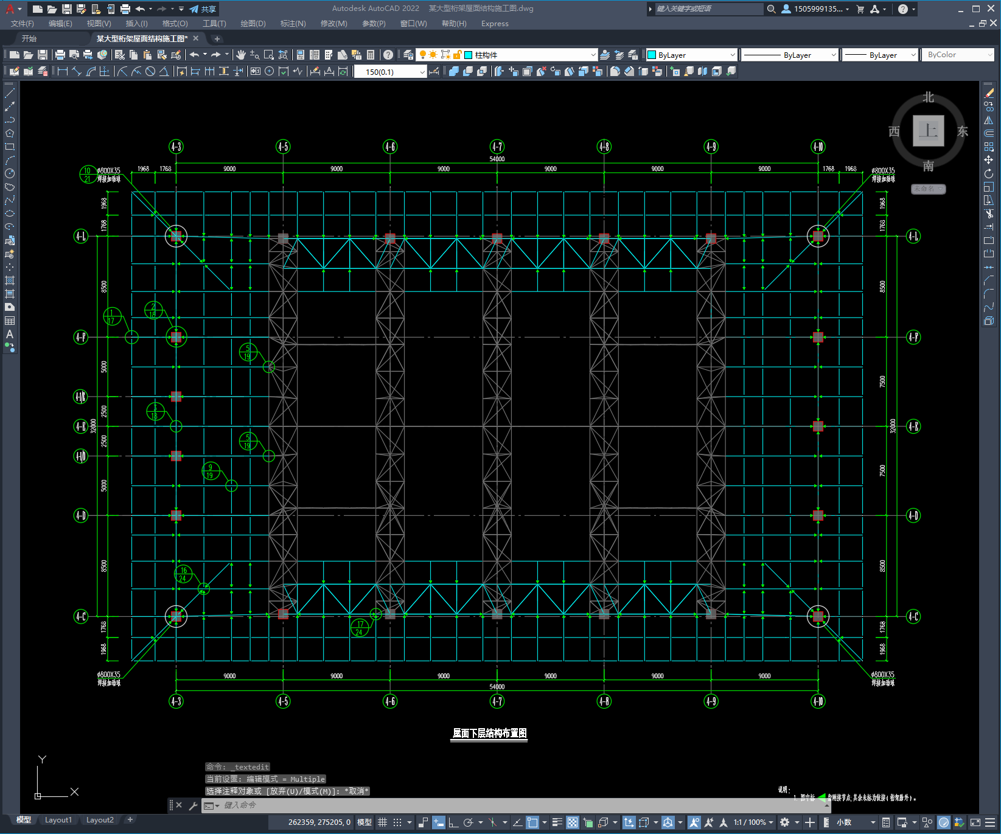Expand the undo history dropdown arrow
Image resolution: width=1001 pixels, height=834 pixels.
[x=205, y=55]
